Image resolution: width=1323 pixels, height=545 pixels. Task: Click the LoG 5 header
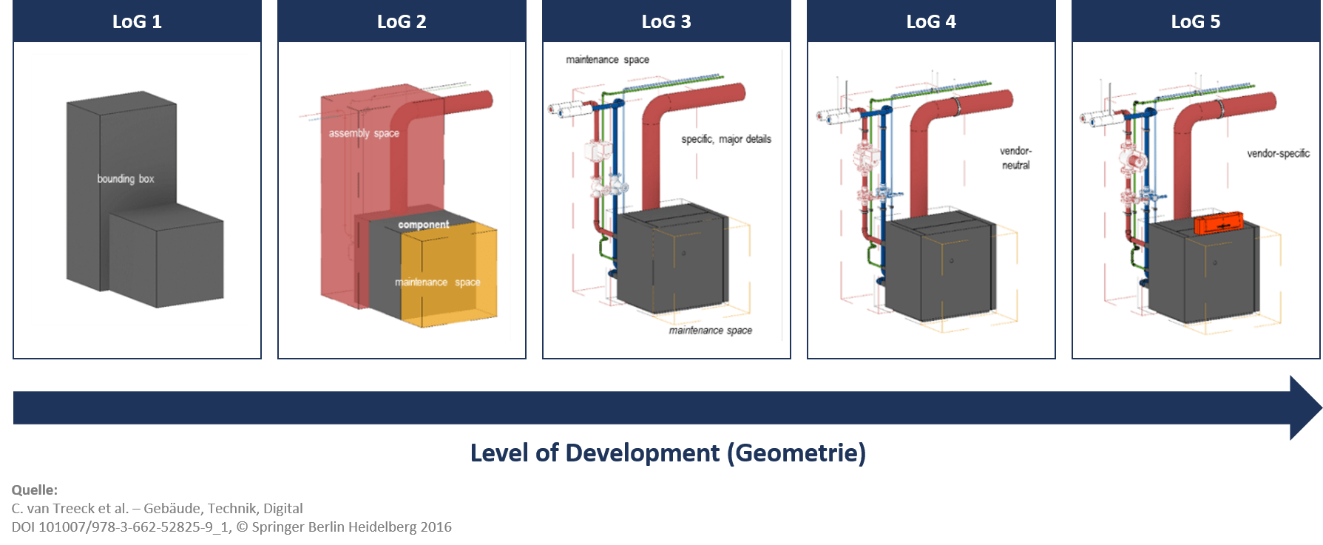coord(1196,21)
